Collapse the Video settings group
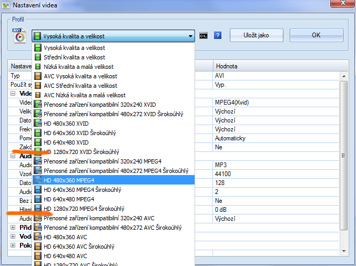 (13, 93)
